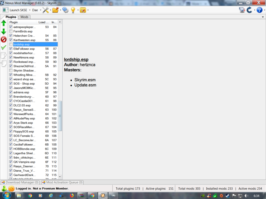Switch to the Mods tab
266x199 pixels.
pyautogui.click(x=24, y=17)
